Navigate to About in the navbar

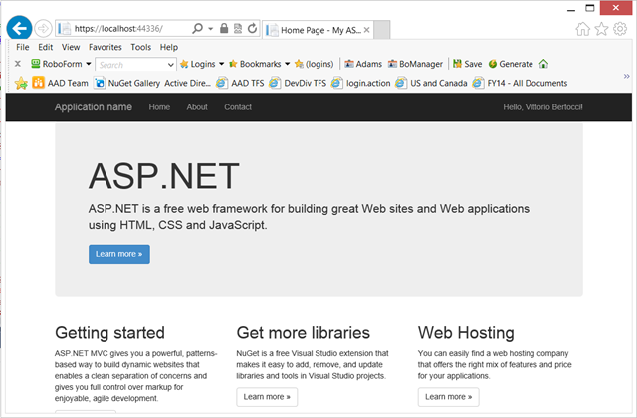pyautogui.click(x=197, y=107)
